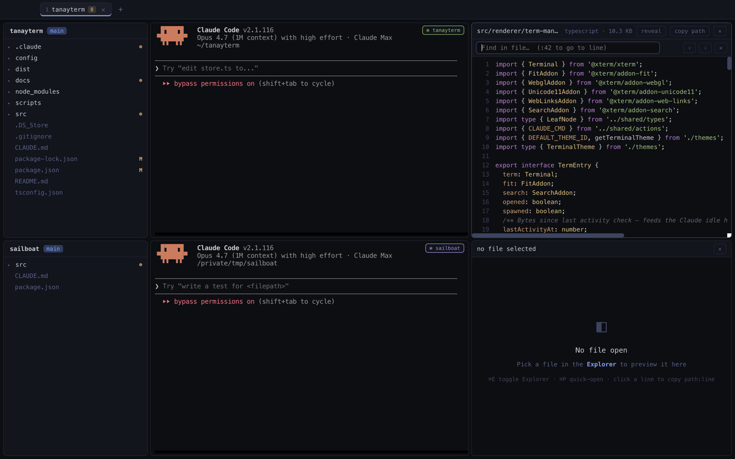Image resolution: width=735 pixels, height=459 pixels.
Task: Open a new tab with plus icon
Action: tap(120, 9)
